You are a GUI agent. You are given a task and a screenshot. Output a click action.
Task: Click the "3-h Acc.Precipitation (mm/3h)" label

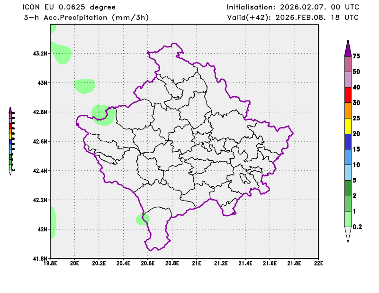click(x=86, y=18)
